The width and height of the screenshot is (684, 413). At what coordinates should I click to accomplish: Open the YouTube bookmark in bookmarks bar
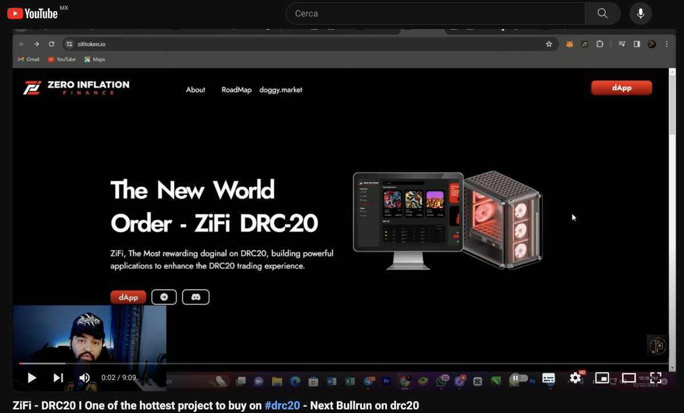tap(62, 59)
